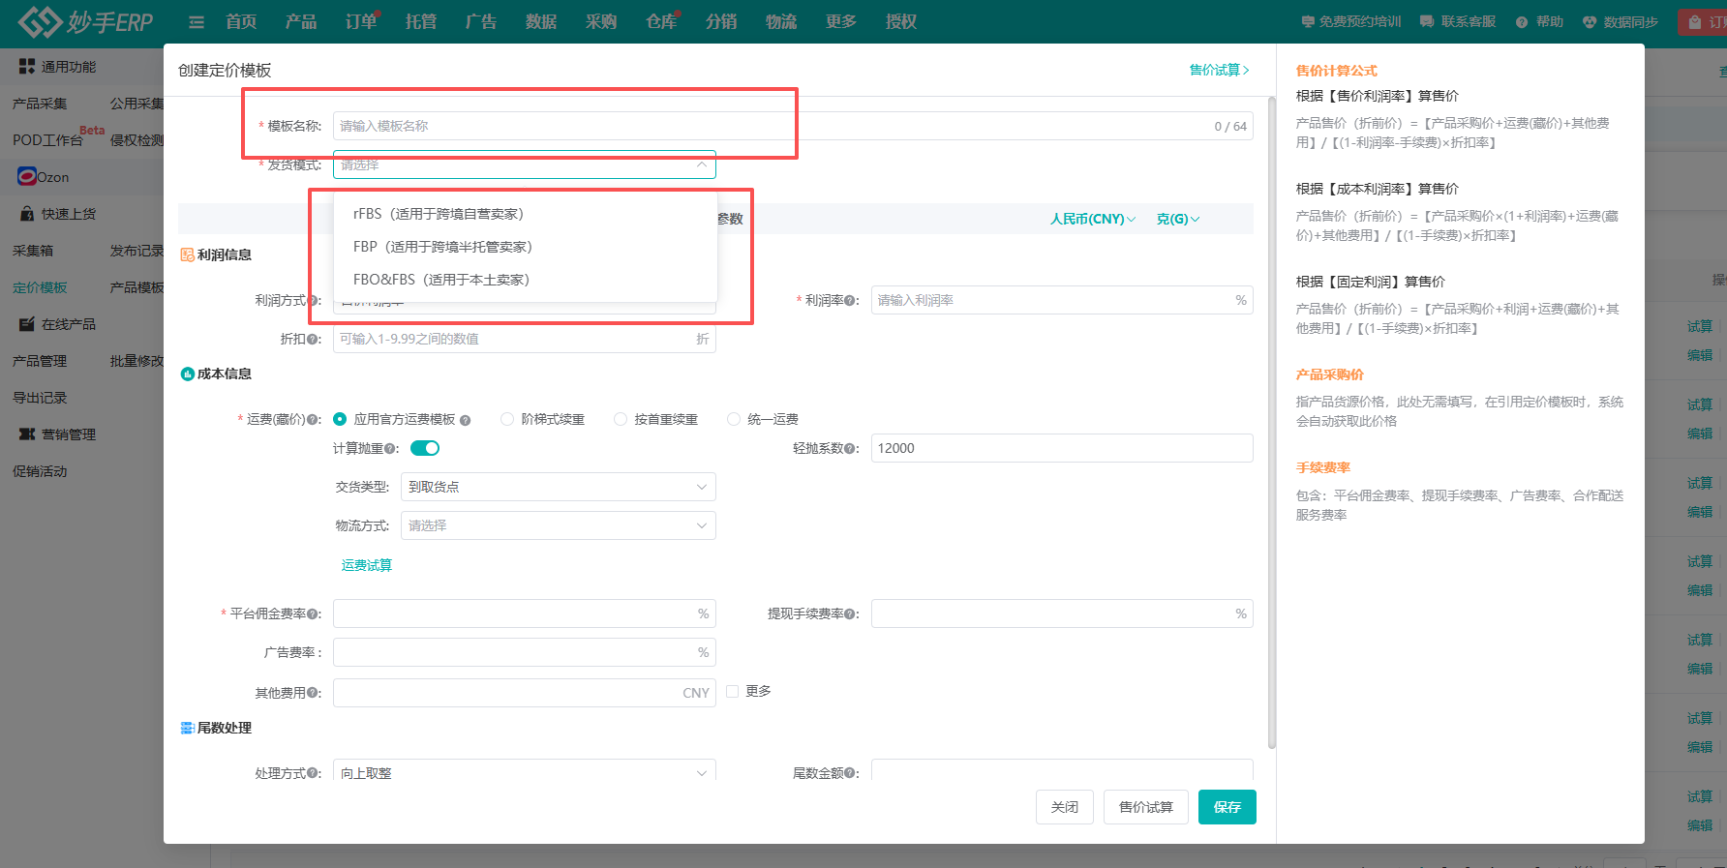The image size is (1727, 868).
Task: Click the help icon next to 利润率
Action: tap(850, 301)
